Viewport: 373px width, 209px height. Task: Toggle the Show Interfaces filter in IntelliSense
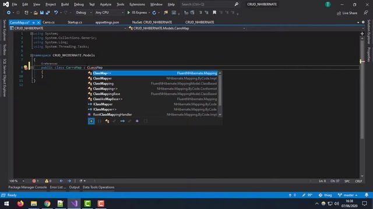(x=122, y=121)
